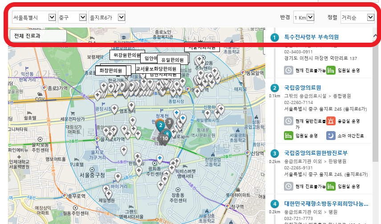Click 을지로4가역 station marker on map
The image size is (381, 224).
point(97,139)
